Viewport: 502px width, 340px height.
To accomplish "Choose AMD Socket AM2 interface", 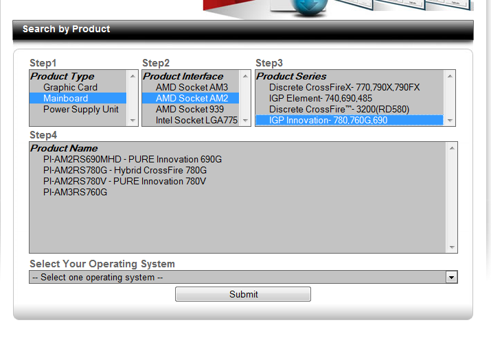I will coord(191,98).
